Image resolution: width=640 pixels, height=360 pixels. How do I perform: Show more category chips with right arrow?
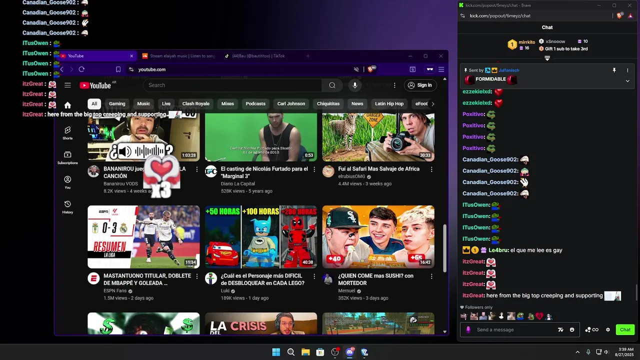[432, 103]
